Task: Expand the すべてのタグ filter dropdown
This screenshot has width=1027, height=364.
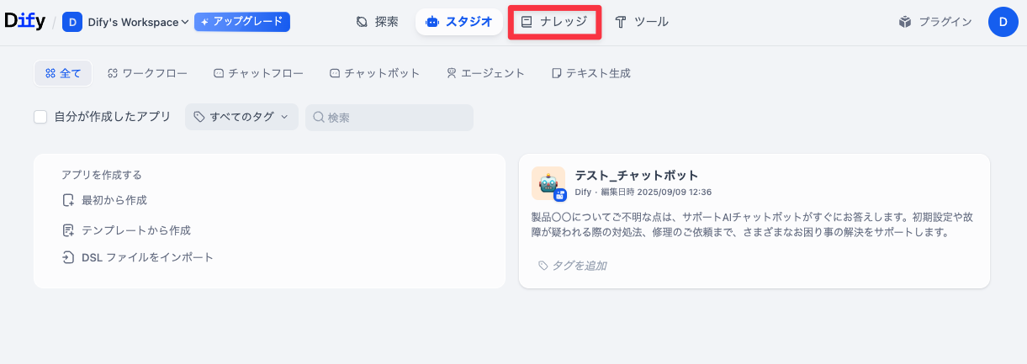Action: tap(241, 117)
